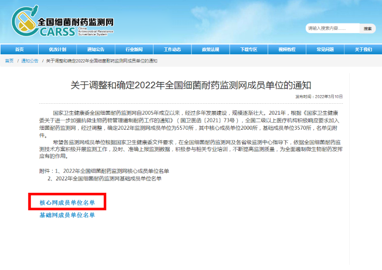The width and height of the screenshot is (382, 270).
Task: Open the 基础网成员单位名单 attachment link
Action: point(67,216)
